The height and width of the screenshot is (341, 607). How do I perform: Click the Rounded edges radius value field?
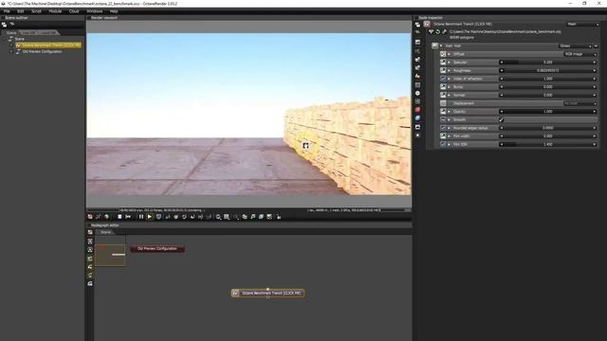[x=548, y=128]
